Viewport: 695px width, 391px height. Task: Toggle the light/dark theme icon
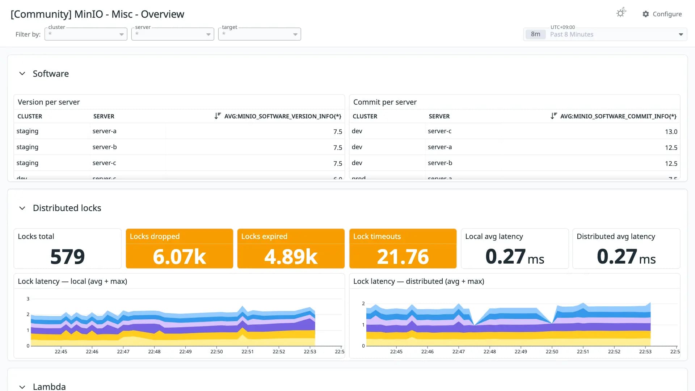[x=621, y=13]
